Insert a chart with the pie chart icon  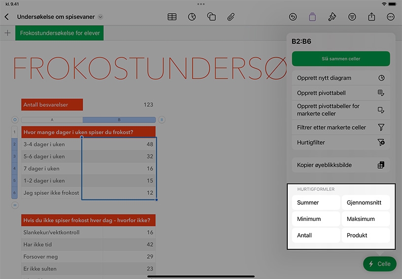192,17
